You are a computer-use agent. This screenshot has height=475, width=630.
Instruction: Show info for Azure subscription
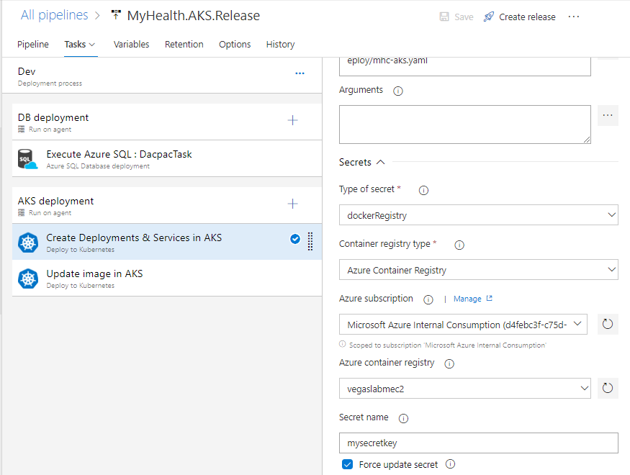tap(428, 299)
